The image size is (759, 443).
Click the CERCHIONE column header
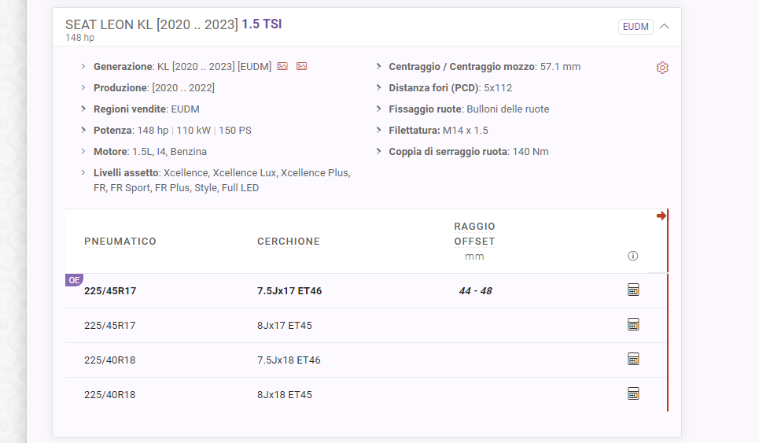tap(288, 242)
